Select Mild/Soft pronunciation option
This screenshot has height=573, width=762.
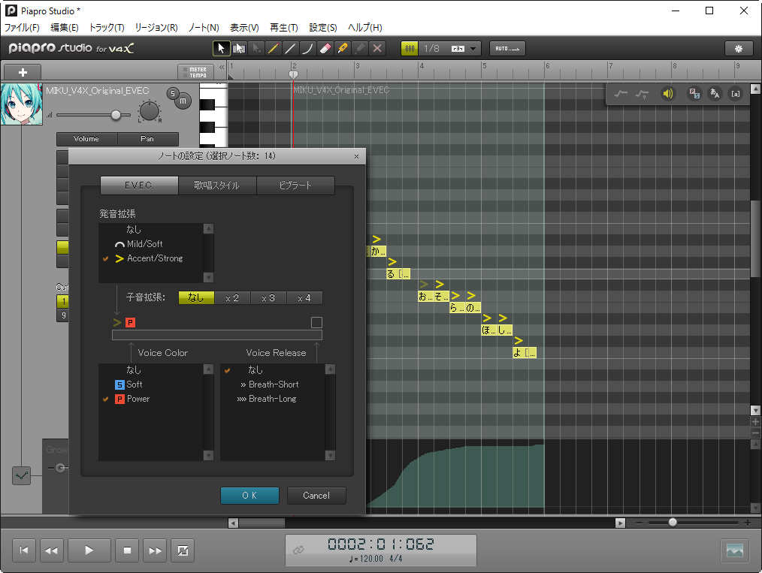tap(151, 244)
